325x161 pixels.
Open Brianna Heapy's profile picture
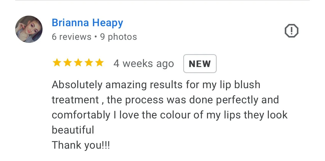coord(29,29)
